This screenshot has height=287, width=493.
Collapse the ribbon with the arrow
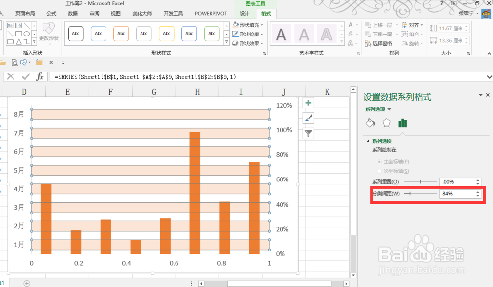(x=489, y=54)
